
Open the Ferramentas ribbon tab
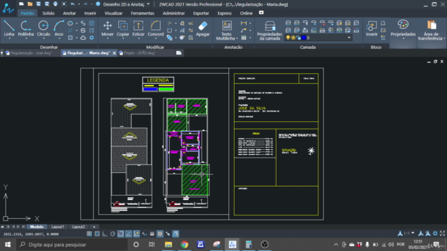pyautogui.click(x=142, y=13)
